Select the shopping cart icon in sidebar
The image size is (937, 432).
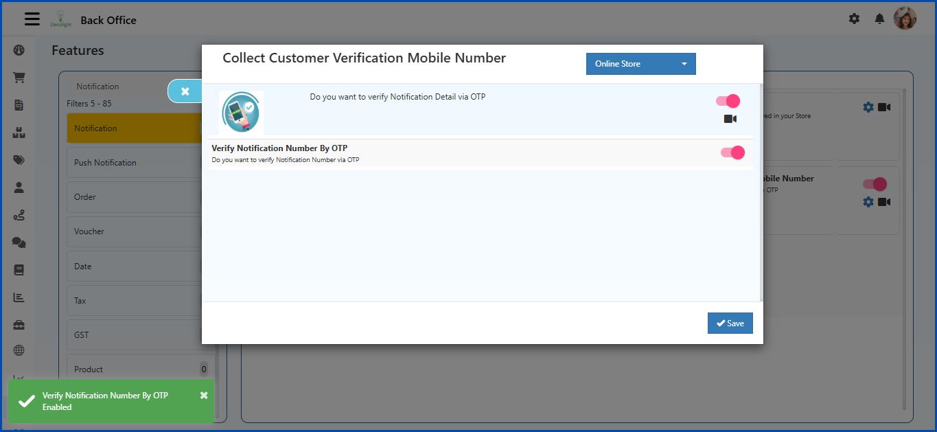point(19,77)
